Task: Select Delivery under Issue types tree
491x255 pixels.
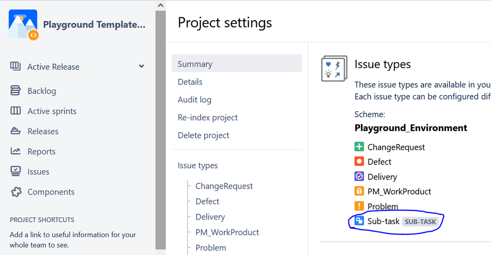Action: 210,217
